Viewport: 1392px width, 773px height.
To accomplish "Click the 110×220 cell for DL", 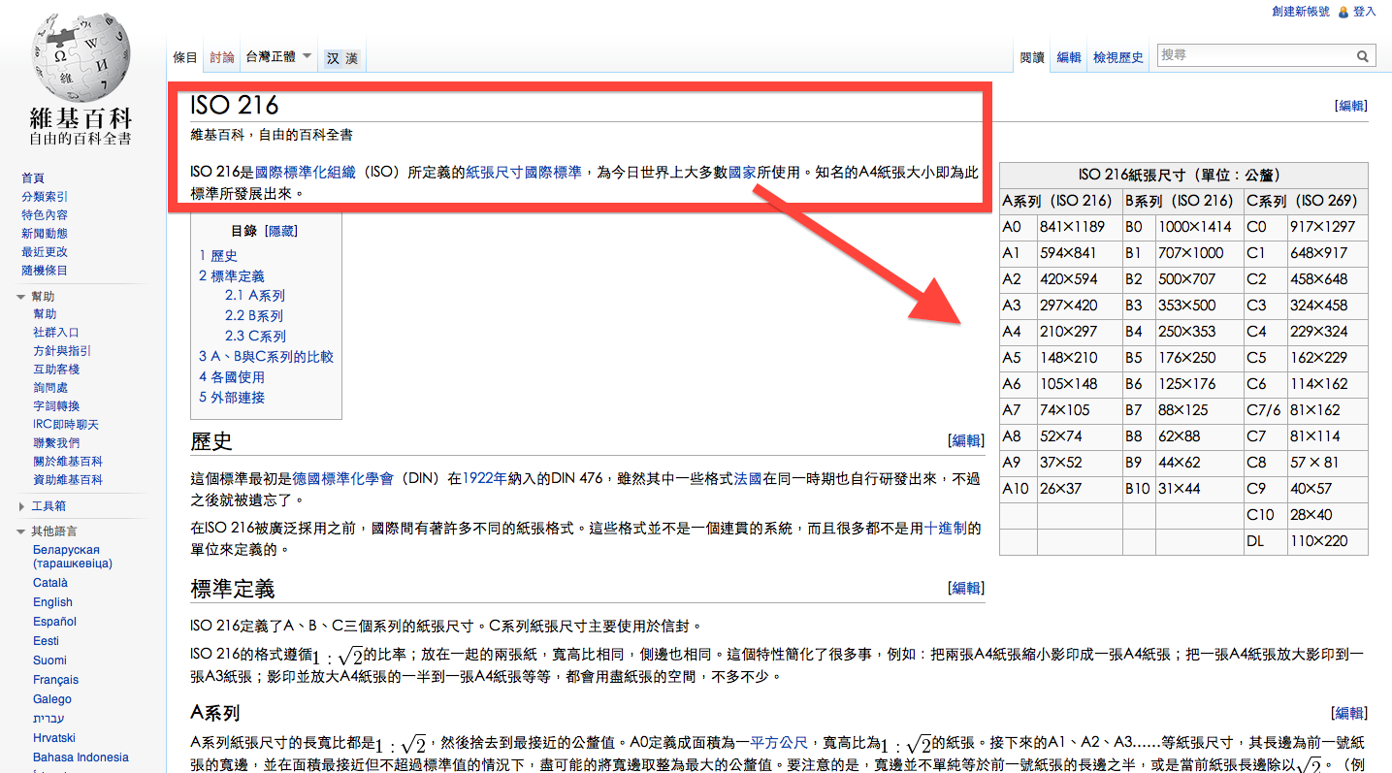I will [1327, 541].
